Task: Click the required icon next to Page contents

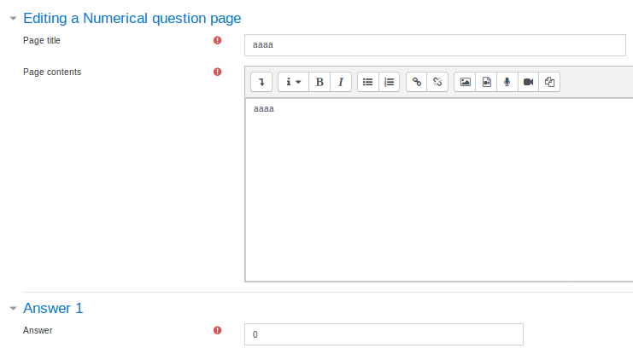Action: tap(218, 72)
